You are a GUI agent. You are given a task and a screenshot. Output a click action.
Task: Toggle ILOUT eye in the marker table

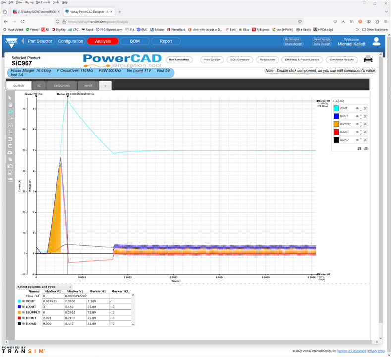(x=23, y=307)
